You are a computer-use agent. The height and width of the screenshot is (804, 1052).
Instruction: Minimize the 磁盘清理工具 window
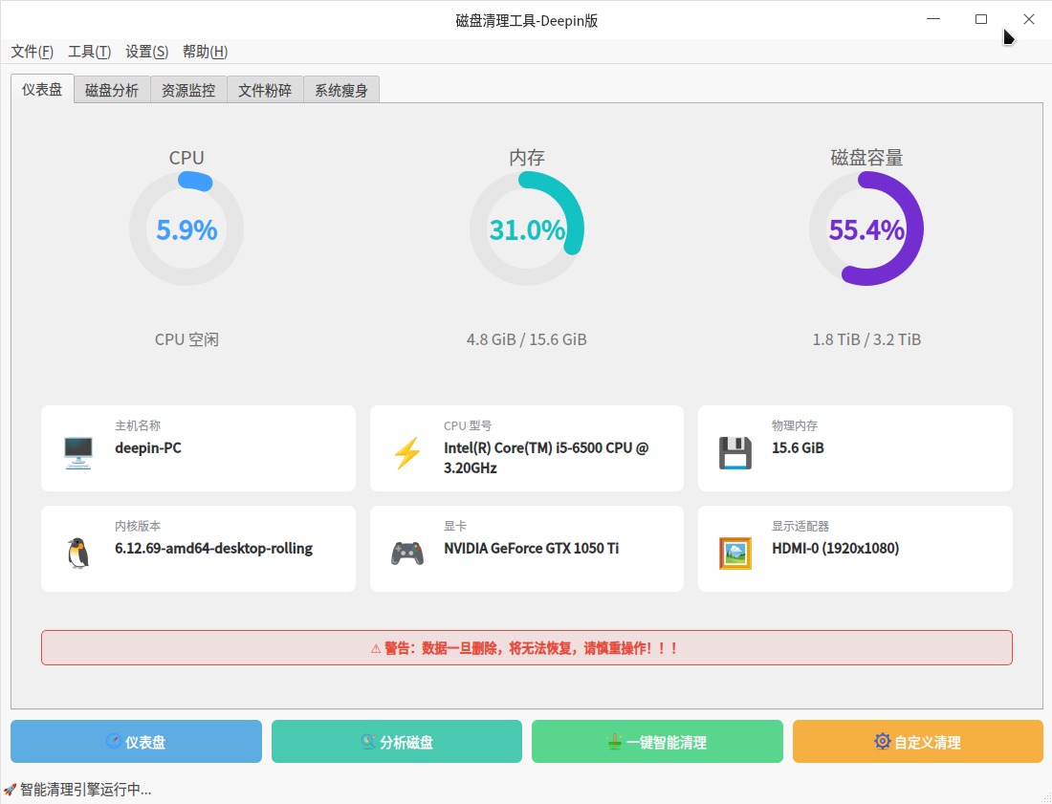(933, 19)
